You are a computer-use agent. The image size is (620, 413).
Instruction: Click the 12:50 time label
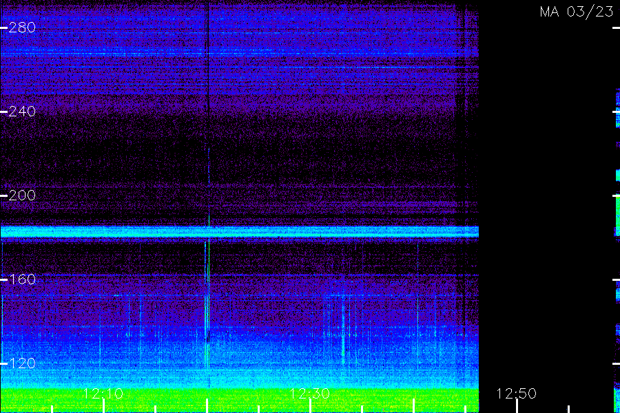point(517,394)
